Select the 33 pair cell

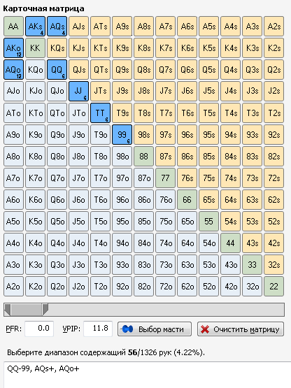tap(252, 265)
